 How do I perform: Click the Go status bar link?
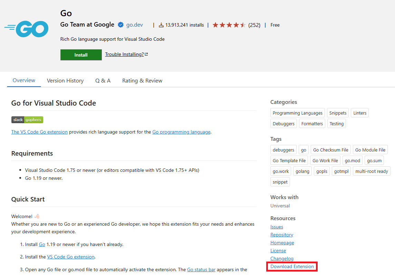click(201, 269)
